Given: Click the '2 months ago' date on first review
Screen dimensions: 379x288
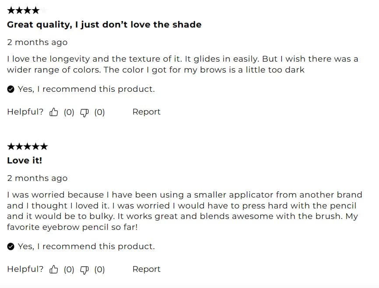Looking at the screenshot, I should pos(37,42).
